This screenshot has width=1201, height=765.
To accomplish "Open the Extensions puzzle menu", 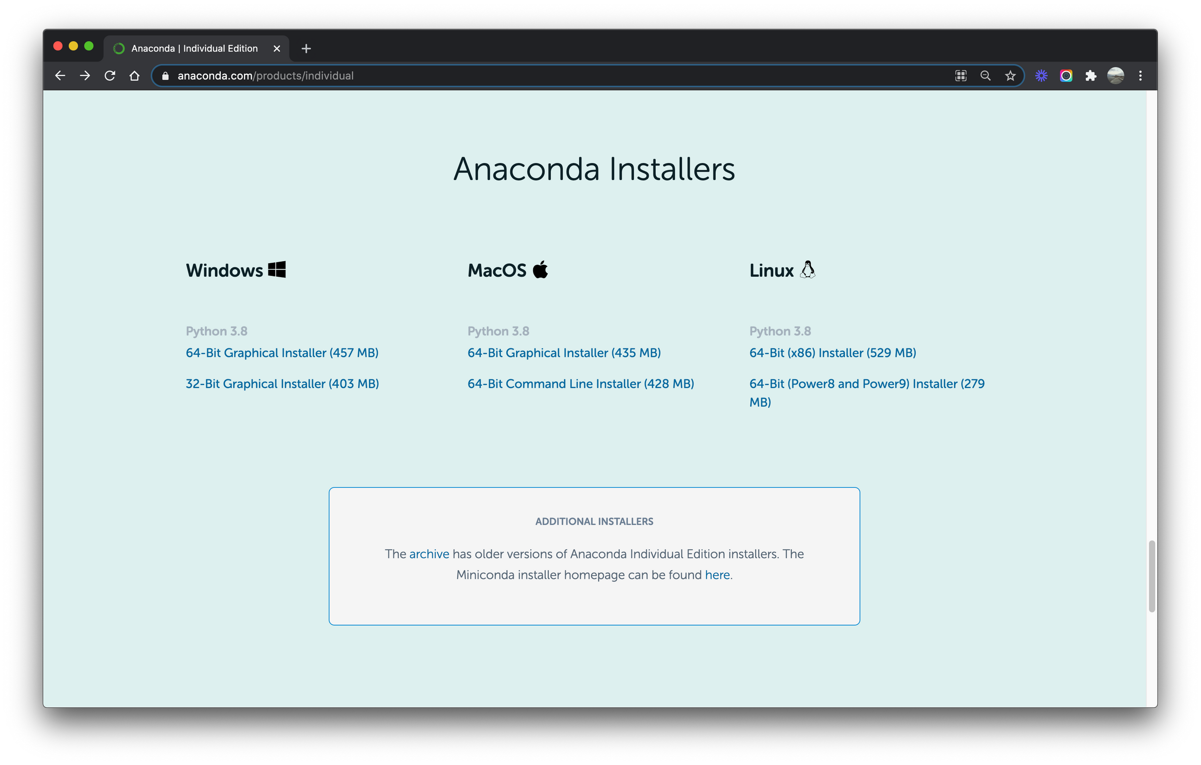I will click(1091, 76).
